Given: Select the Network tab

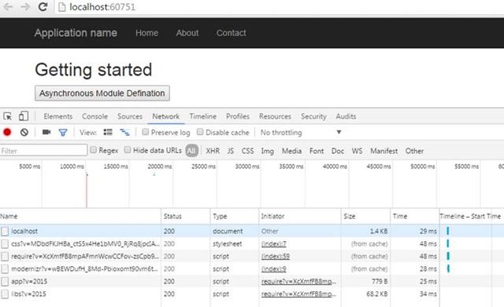Looking at the screenshot, I should [x=166, y=116].
